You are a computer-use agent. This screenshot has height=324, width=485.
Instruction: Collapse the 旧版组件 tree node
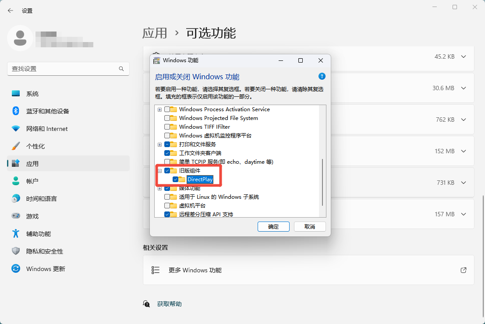click(x=159, y=171)
